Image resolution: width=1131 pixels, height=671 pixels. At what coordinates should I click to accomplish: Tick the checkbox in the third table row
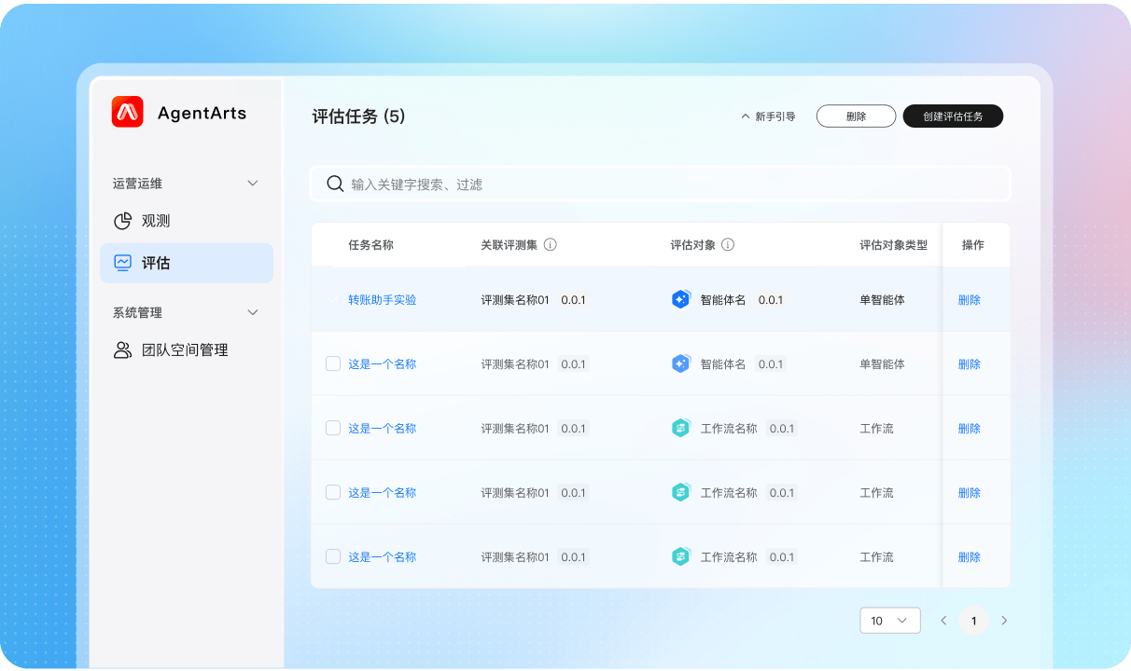[x=333, y=428]
